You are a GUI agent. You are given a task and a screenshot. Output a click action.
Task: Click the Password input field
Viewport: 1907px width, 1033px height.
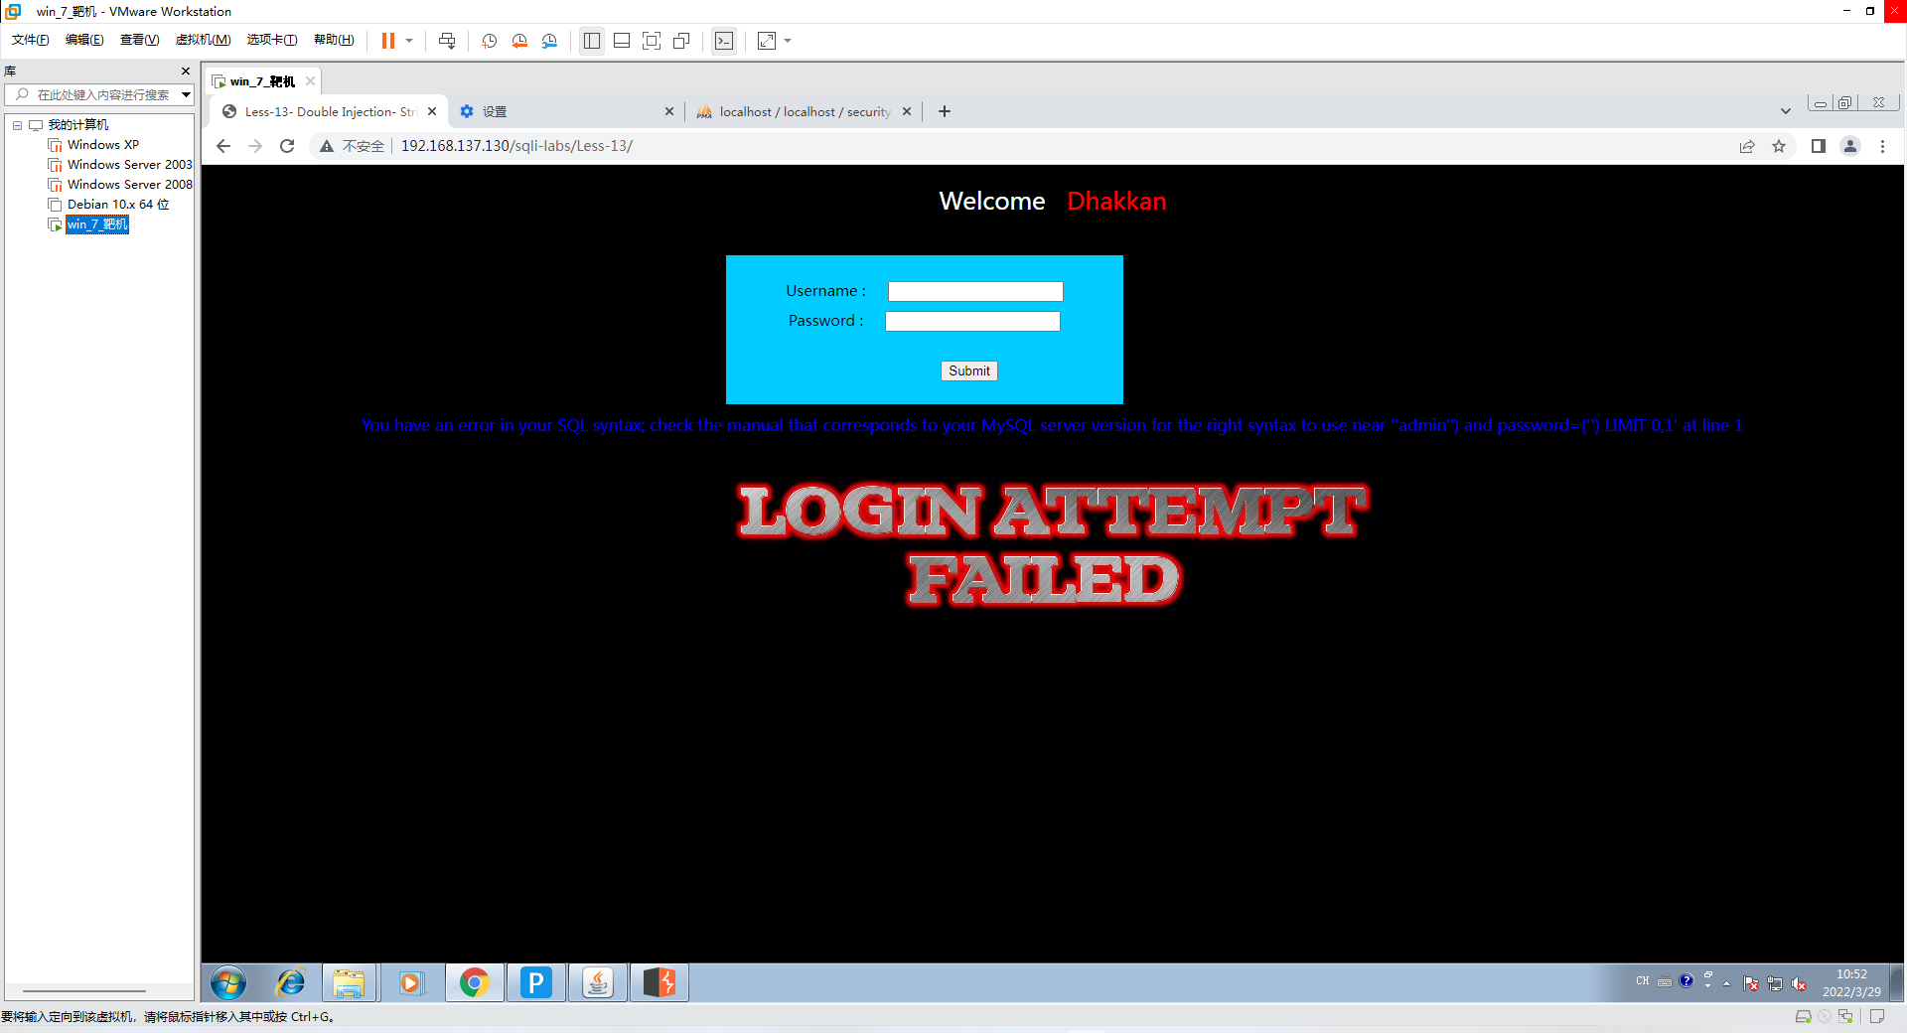(x=972, y=321)
